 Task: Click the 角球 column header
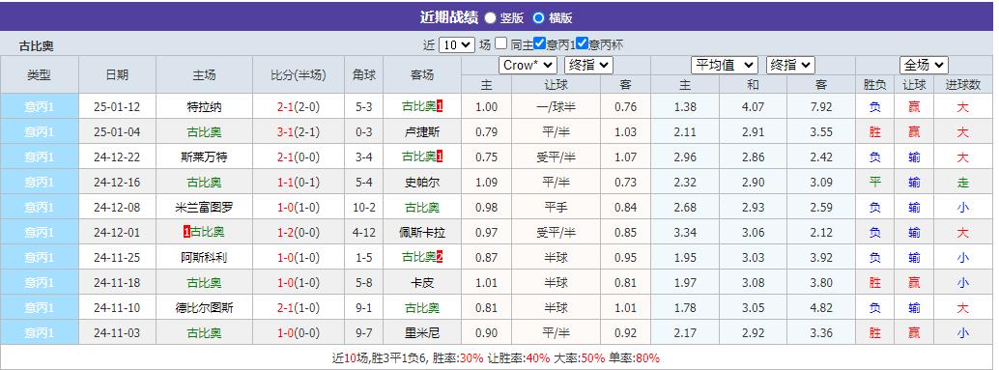(x=364, y=74)
